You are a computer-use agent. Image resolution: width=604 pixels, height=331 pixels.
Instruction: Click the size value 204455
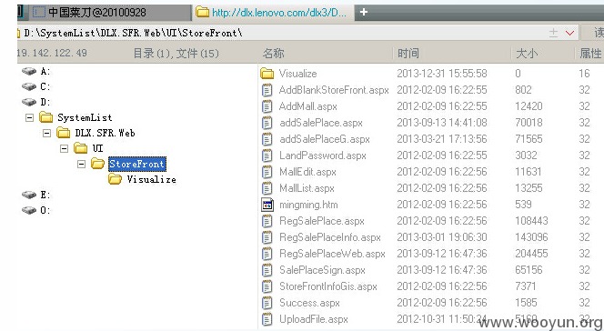(x=531, y=254)
